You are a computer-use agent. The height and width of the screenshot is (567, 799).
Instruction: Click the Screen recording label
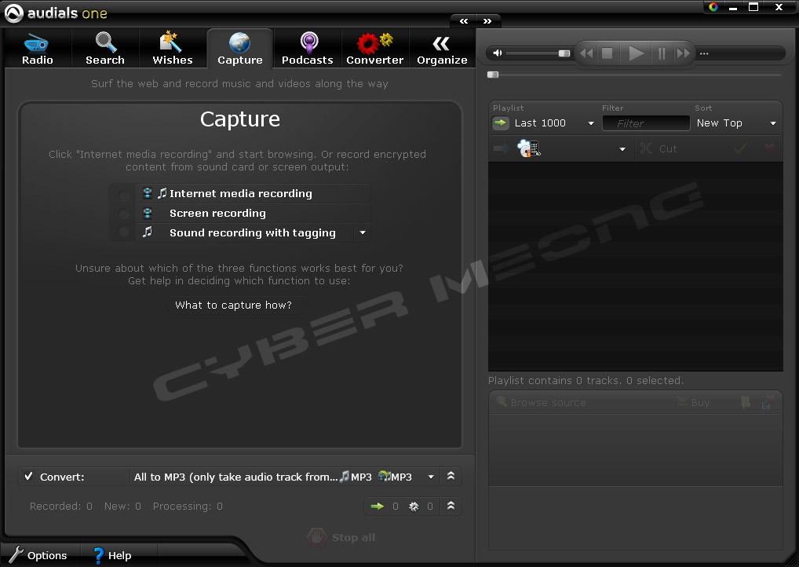[x=217, y=213]
